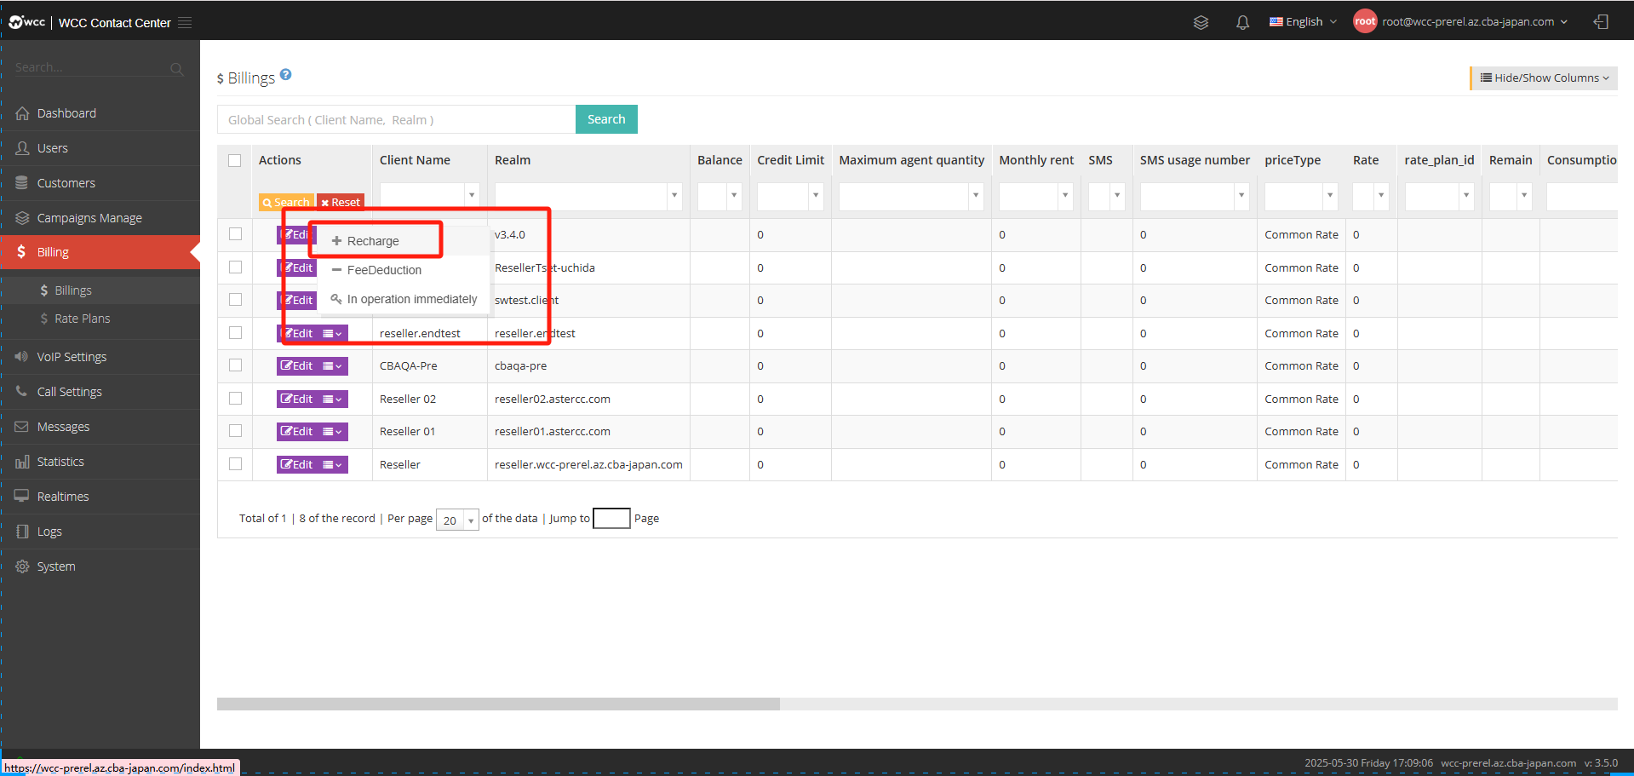This screenshot has width=1634, height=776.
Task: Check the reseller.endtest row checkbox
Action: pyautogui.click(x=236, y=333)
